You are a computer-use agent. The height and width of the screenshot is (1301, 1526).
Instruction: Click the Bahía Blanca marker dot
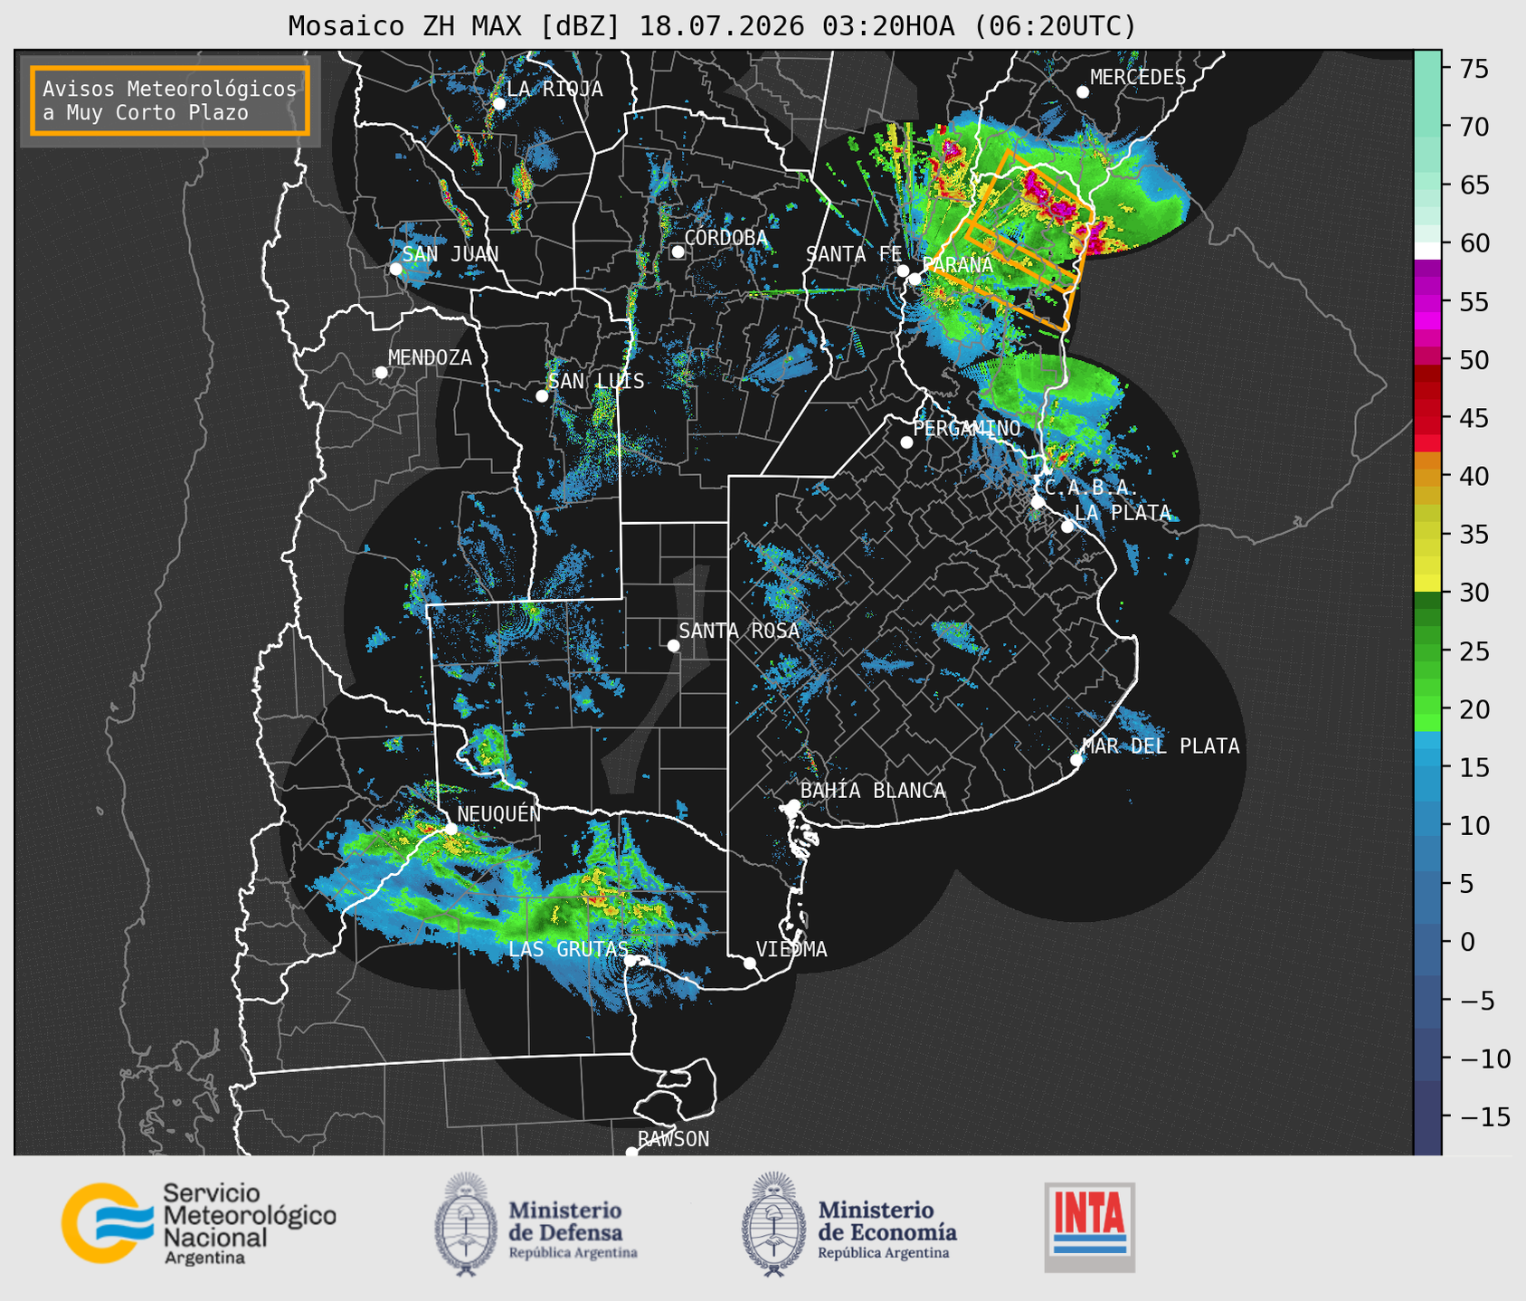(x=793, y=805)
